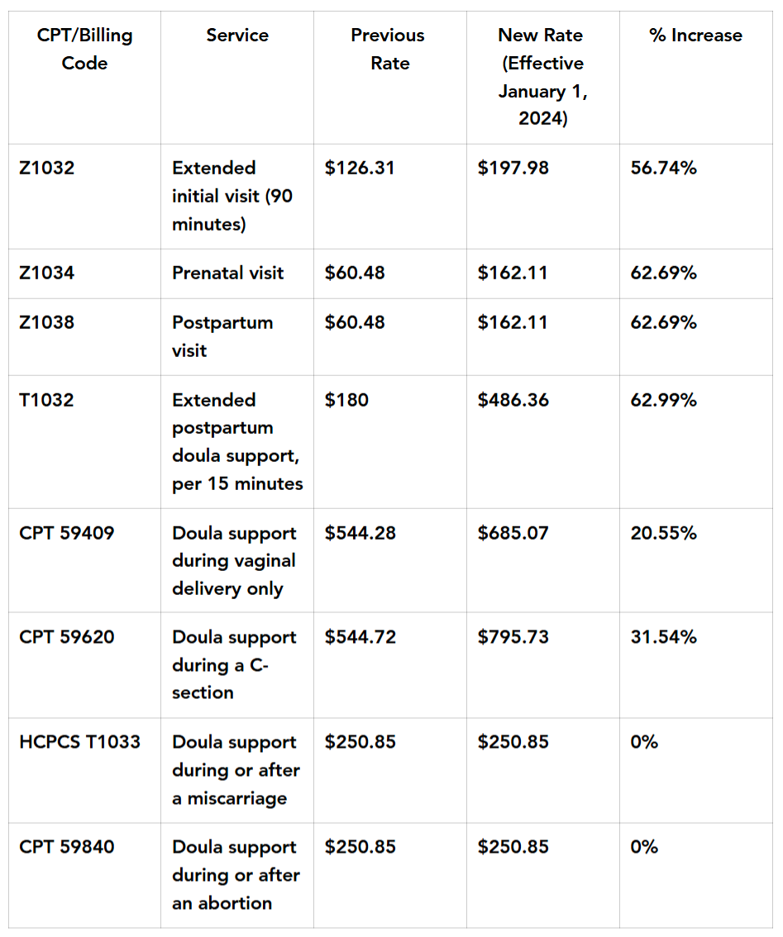Viewport: 783px width, 937px height.
Task: Select the Z1034 billing code cell
Action: pyautogui.click(x=47, y=273)
